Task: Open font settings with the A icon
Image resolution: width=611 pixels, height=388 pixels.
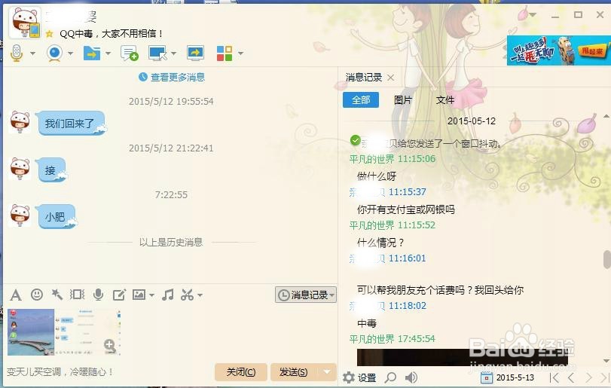Action: 16,295
